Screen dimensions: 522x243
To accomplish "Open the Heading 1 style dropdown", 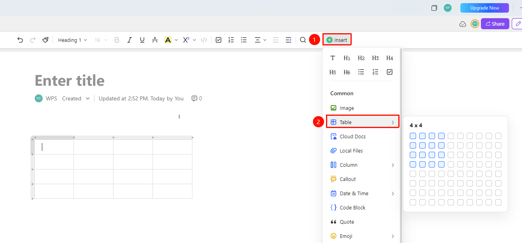I will point(73,40).
